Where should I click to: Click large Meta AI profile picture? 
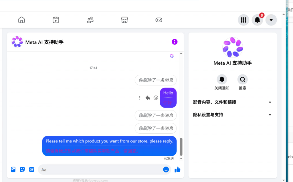tap(233, 47)
